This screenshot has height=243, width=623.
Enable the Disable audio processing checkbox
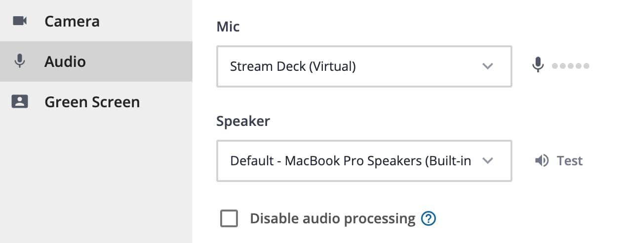(229, 218)
